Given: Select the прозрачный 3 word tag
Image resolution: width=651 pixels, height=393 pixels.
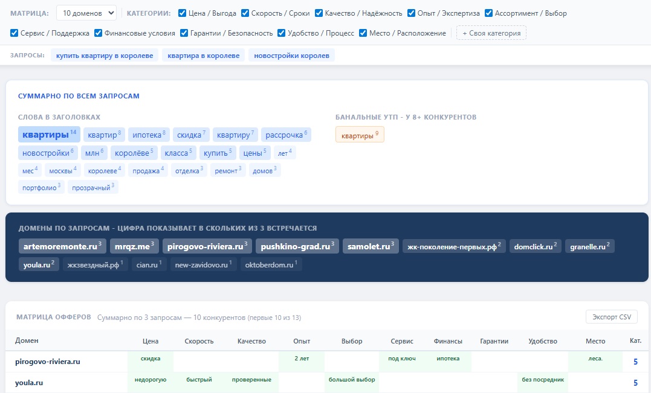Looking at the screenshot, I should point(93,187).
